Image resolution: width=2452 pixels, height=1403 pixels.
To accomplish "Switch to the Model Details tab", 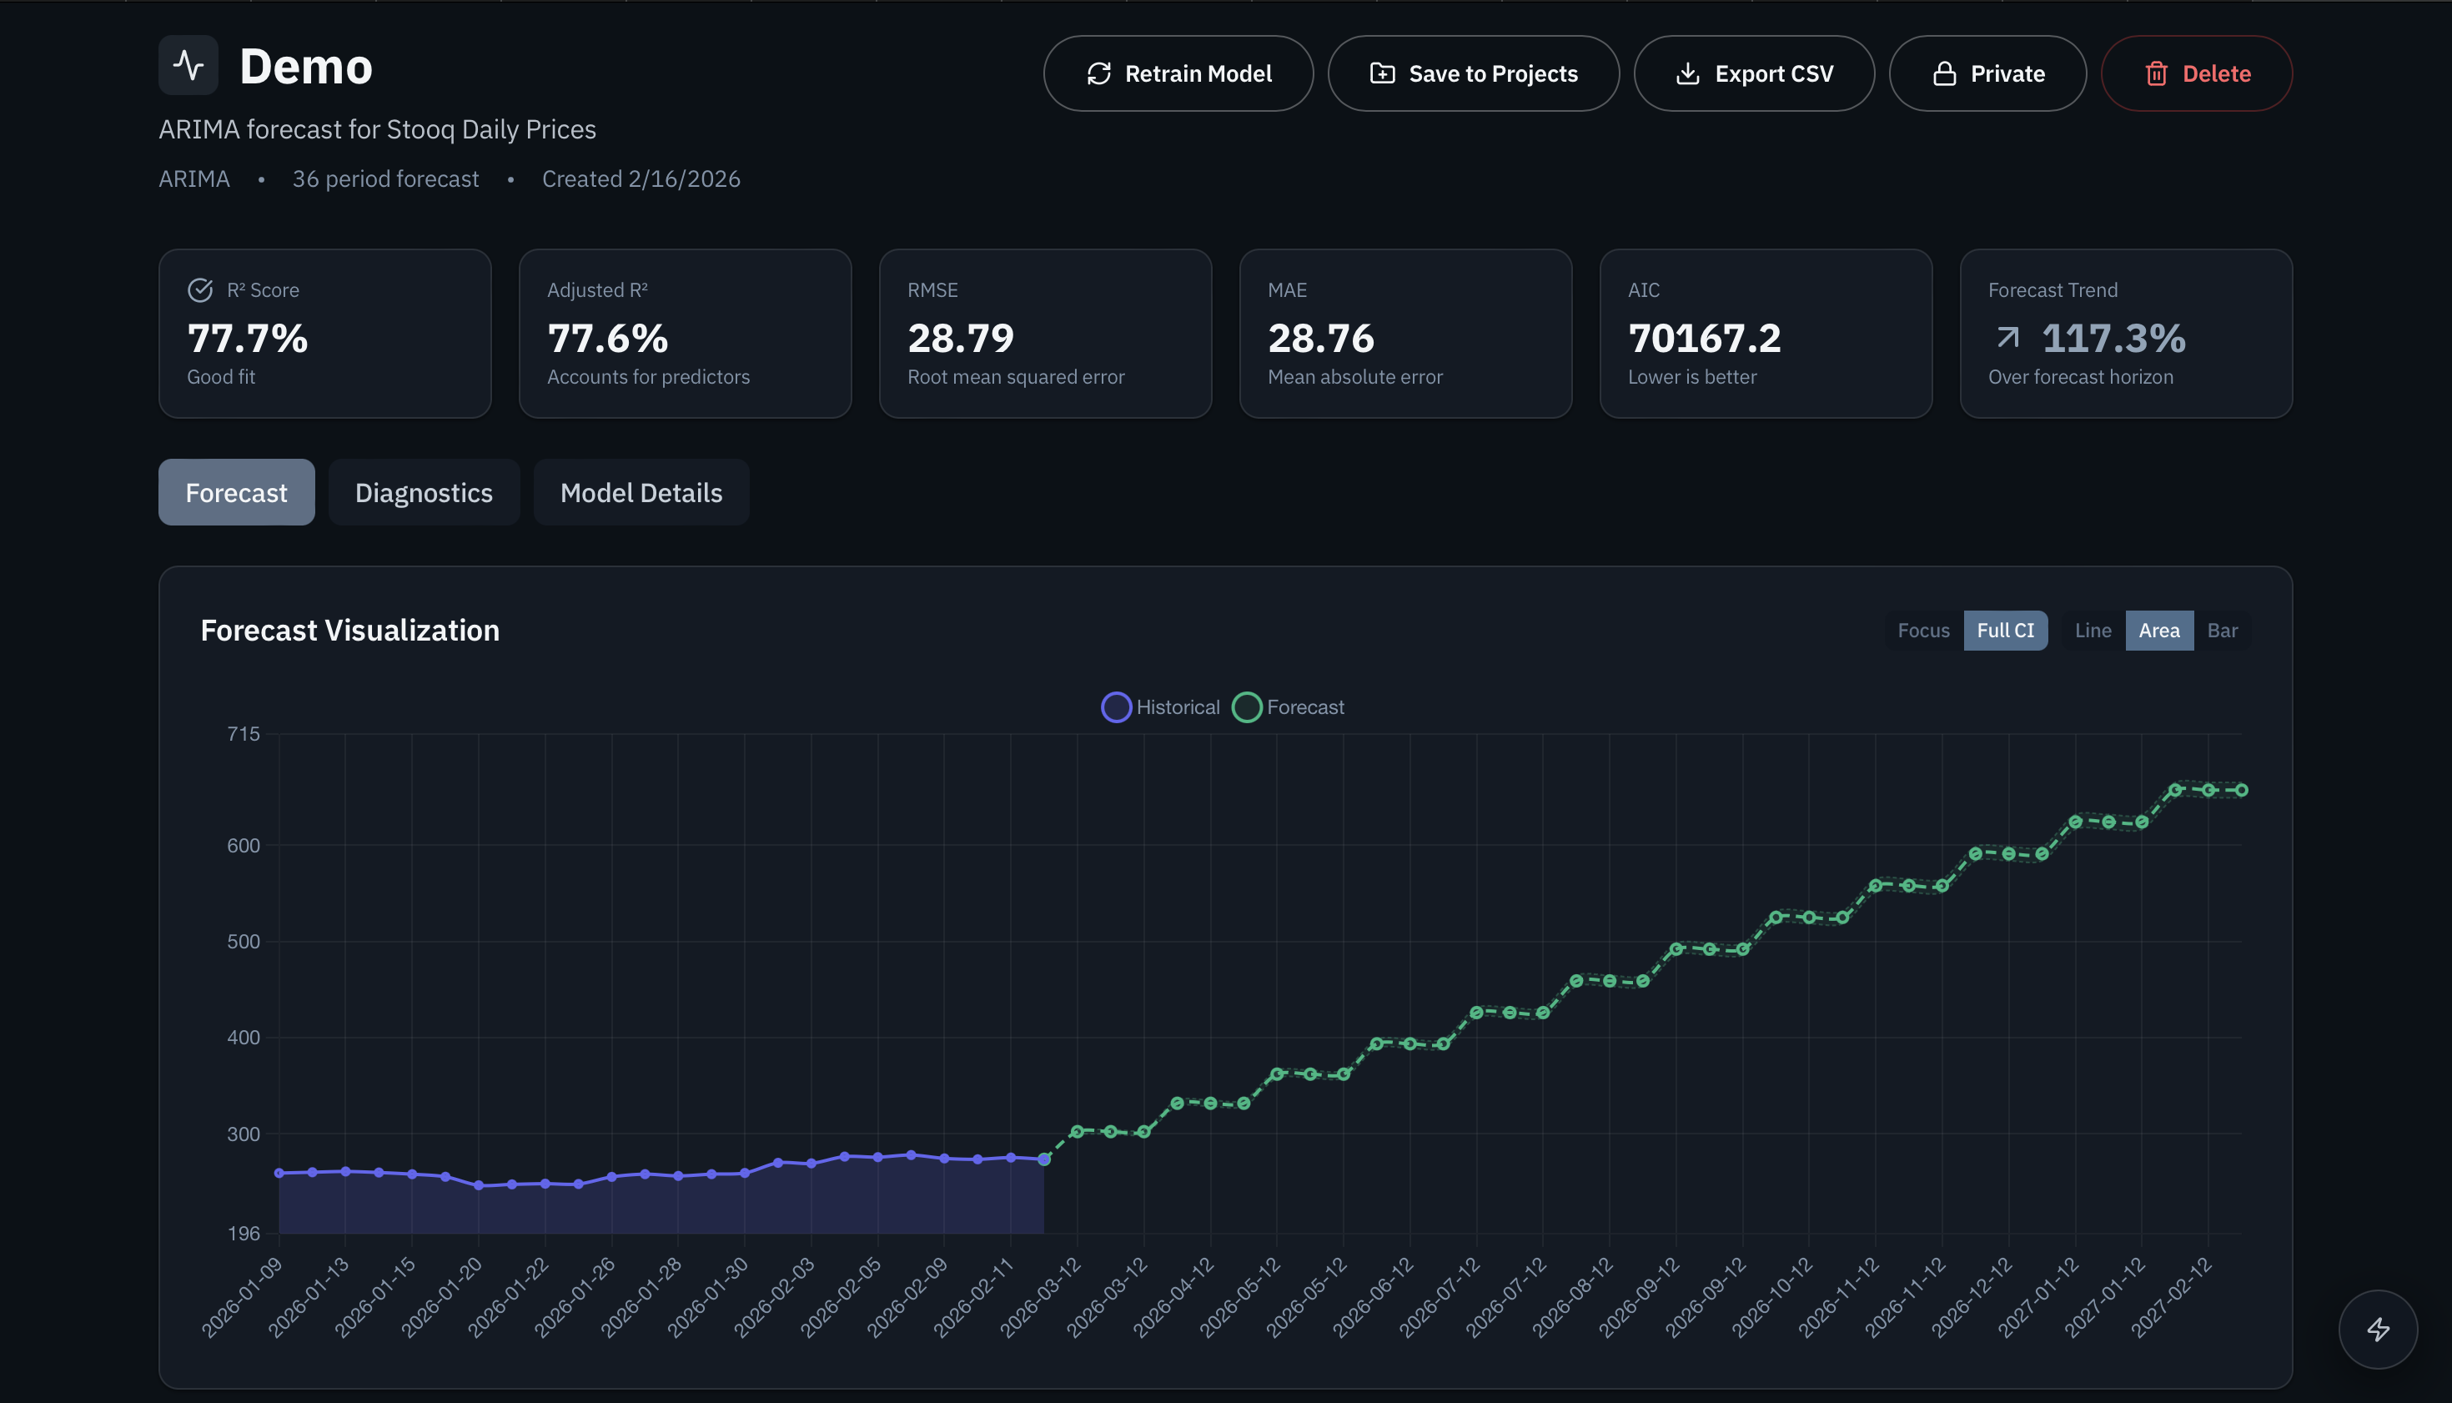I will click(x=641, y=492).
